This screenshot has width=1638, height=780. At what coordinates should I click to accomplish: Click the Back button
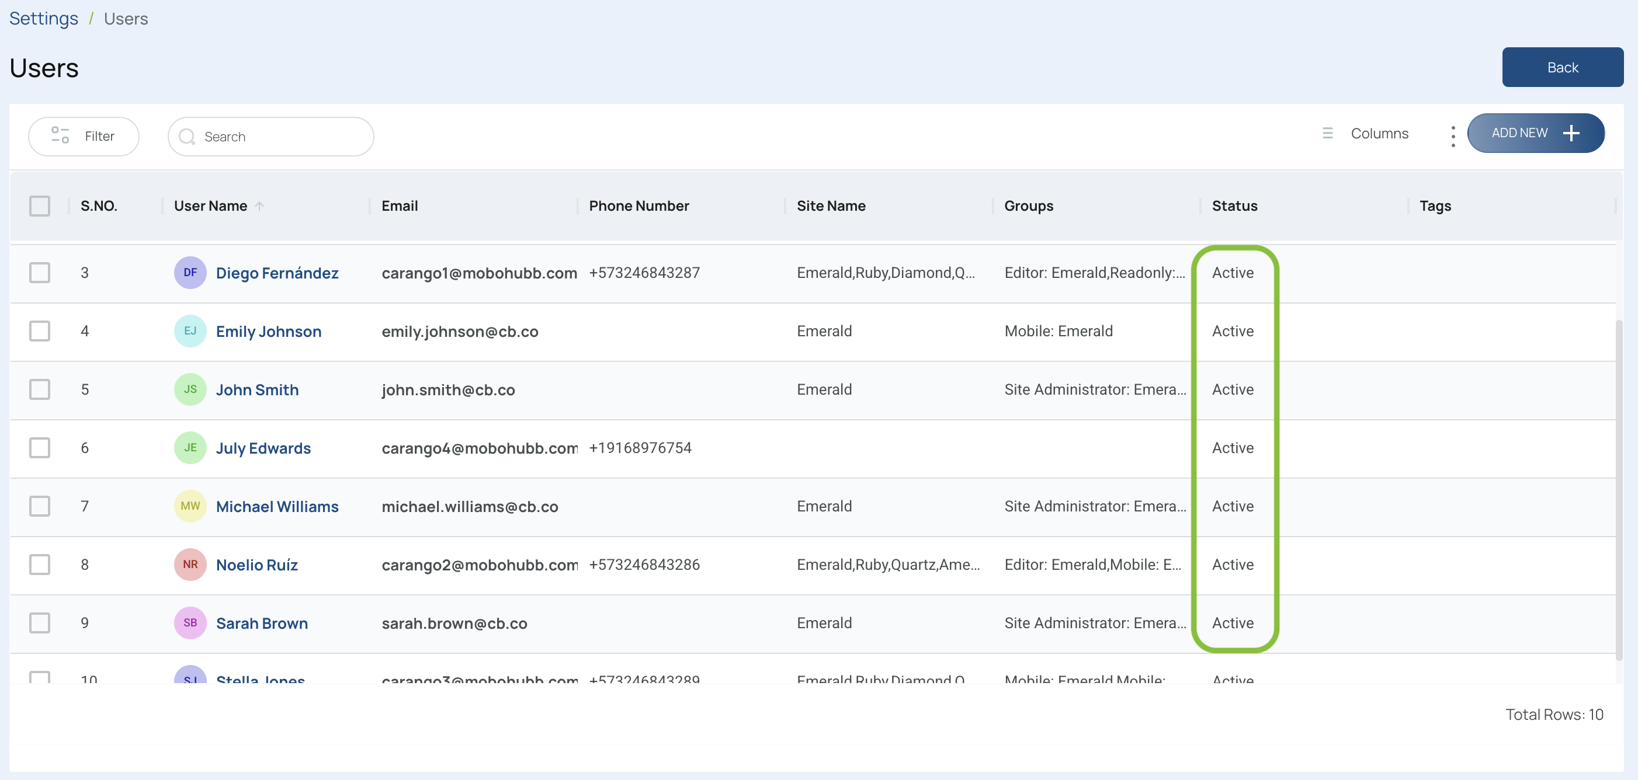(1562, 67)
